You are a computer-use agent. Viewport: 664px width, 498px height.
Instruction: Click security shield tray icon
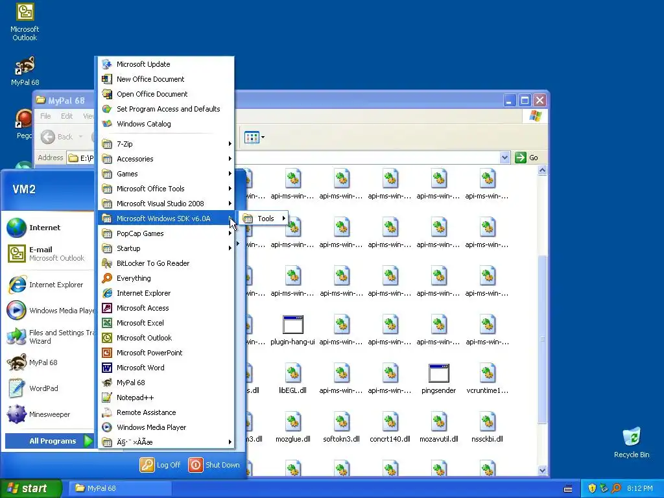pyautogui.click(x=592, y=488)
